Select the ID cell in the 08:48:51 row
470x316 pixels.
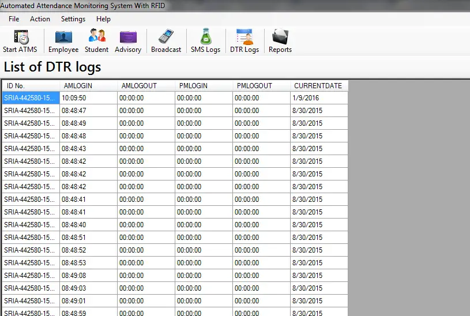tap(31, 238)
